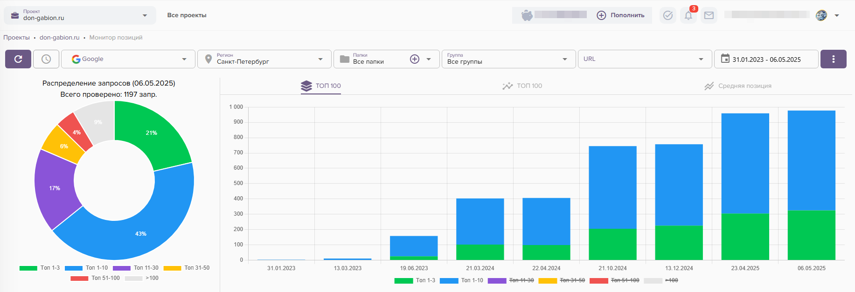Viewport: 855px width, 292px height.
Task: Open the mail envelope icon
Action: (x=709, y=15)
